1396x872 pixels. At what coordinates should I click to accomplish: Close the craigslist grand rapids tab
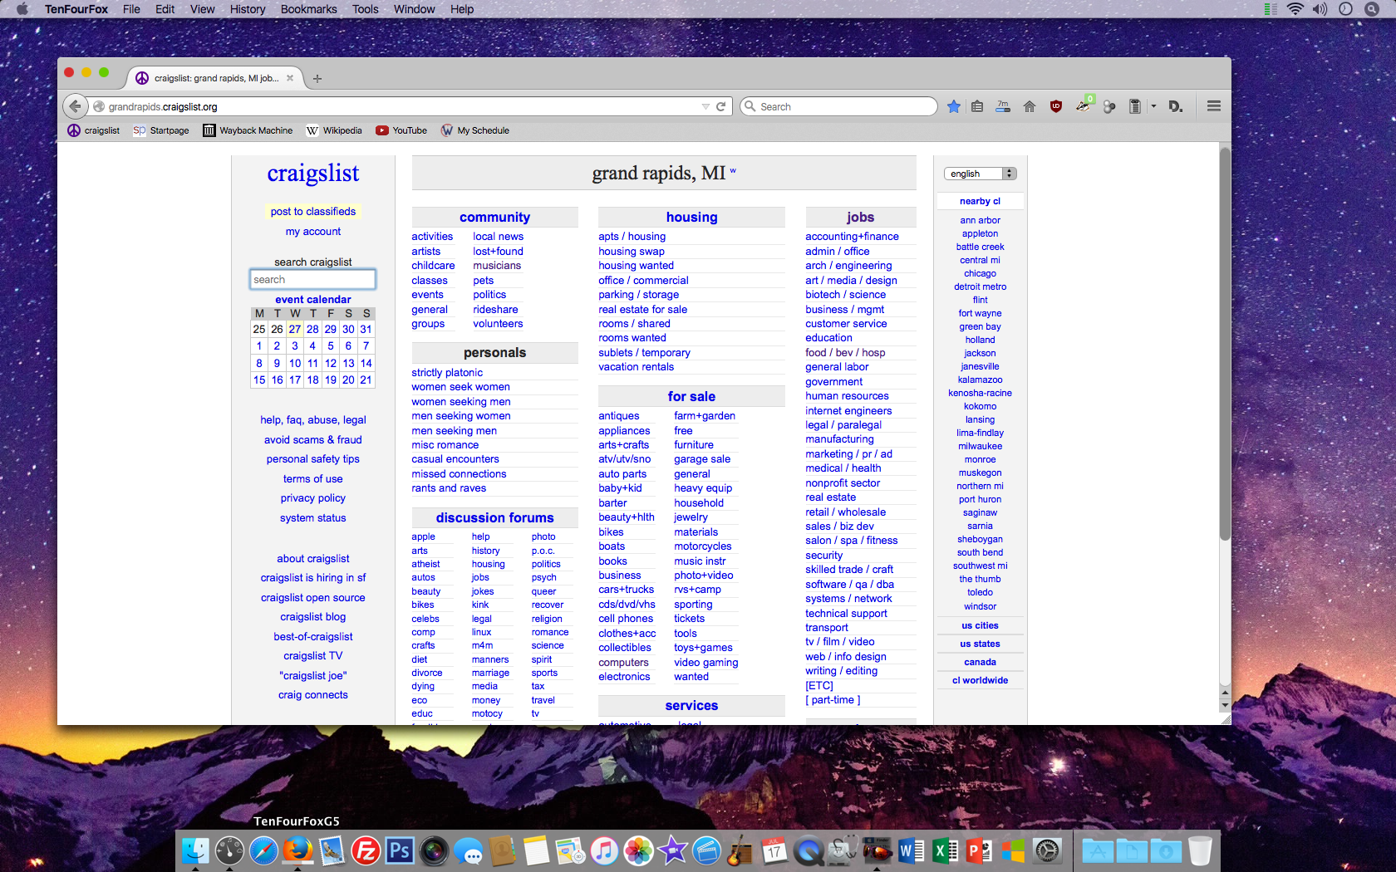click(x=290, y=78)
